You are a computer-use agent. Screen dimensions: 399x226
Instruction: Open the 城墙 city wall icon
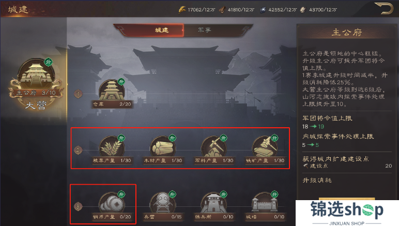(x=265, y=203)
